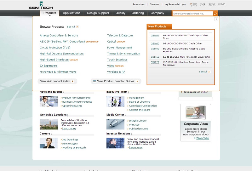Open Board of Directors link
Screen dimensions: 252x171
(140, 102)
